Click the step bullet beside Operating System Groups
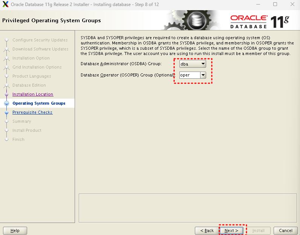The image size is (300, 235). 6,103
